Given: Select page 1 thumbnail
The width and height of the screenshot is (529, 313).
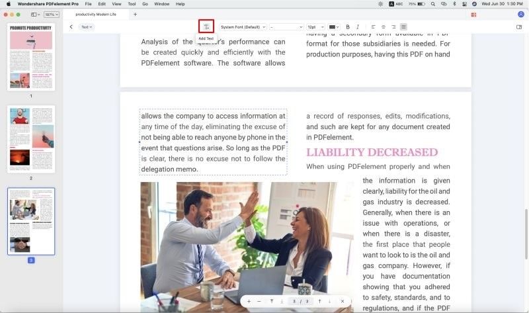Looking at the screenshot, I should click(31, 57).
